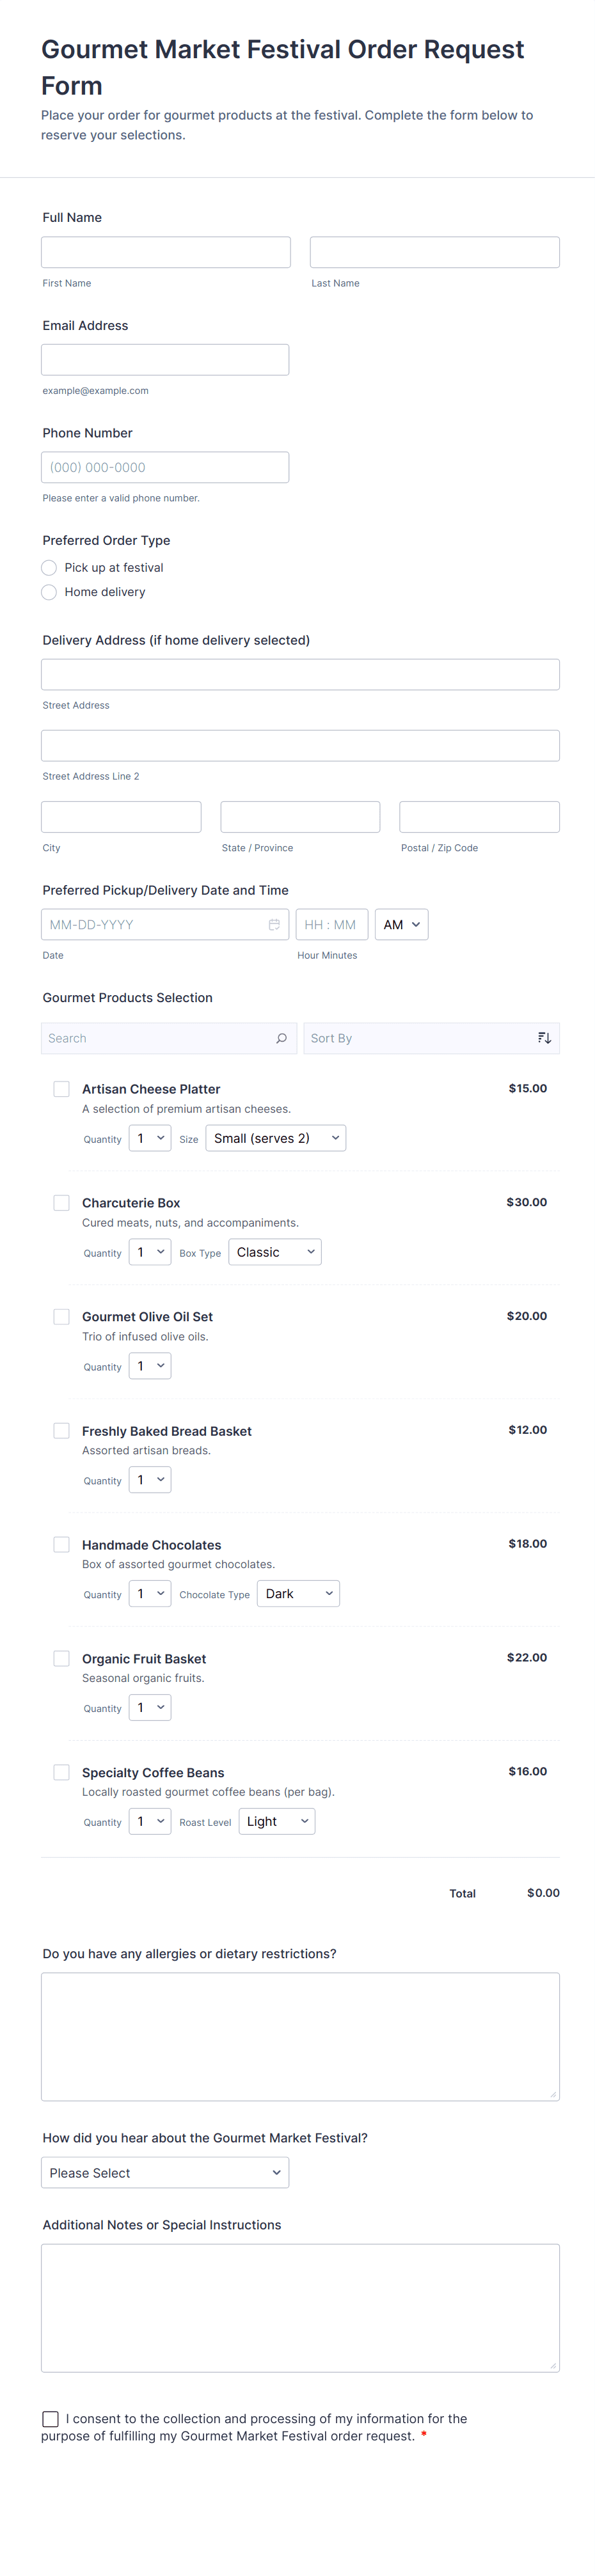Tick the Artisan Cheese Platter checkbox
Viewport: 595px width, 2576px height.
(x=62, y=1089)
